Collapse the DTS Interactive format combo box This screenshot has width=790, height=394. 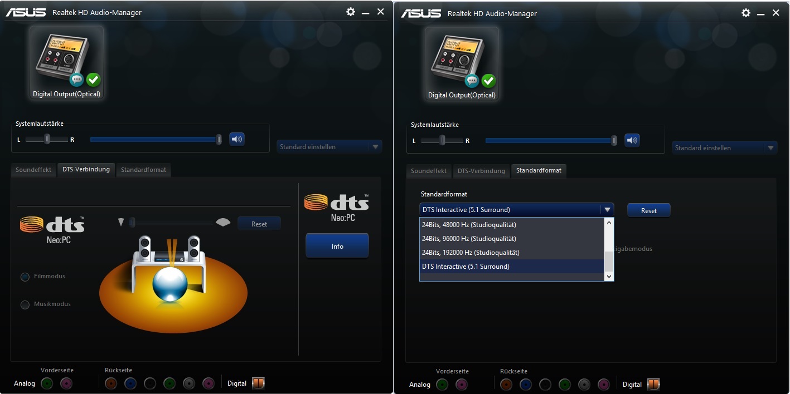tap(516, 210)
